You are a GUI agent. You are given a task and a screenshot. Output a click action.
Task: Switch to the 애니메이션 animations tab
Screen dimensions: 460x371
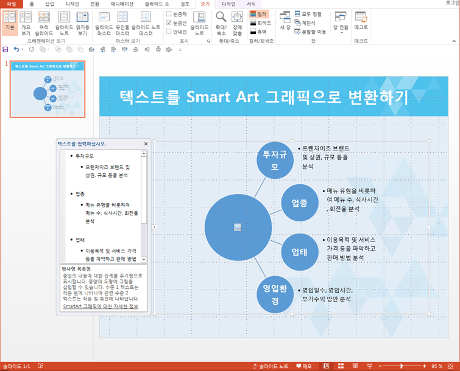click(x=122, y=4)
